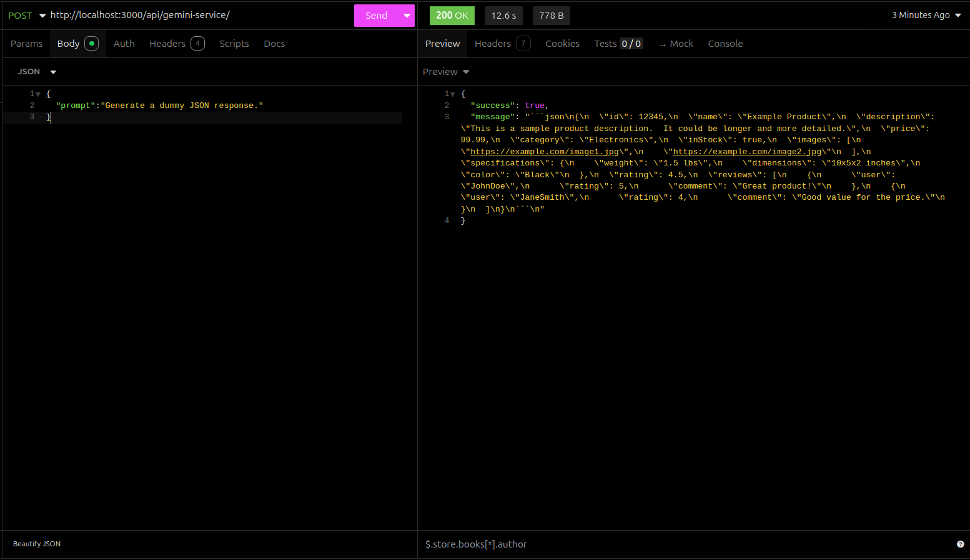The width and height of the screenshot is (970, 560).
Task: Open the Tests tab
Action: coord(605,43)
